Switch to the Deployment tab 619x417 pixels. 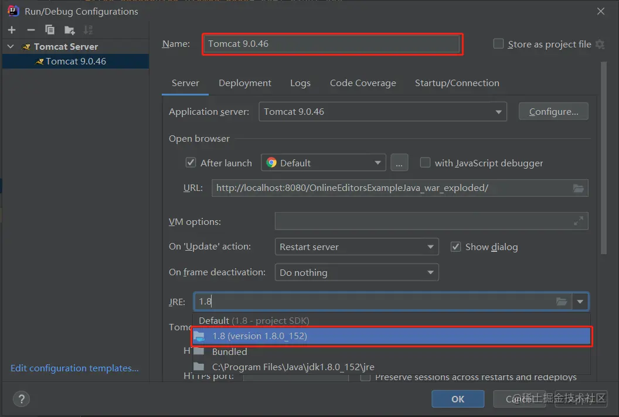tap(244, 83)
